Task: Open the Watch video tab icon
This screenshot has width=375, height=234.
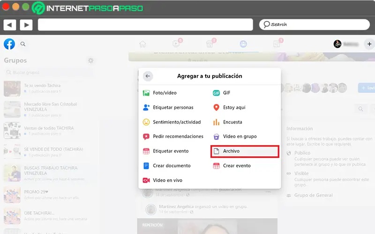Action: [177, 44]
